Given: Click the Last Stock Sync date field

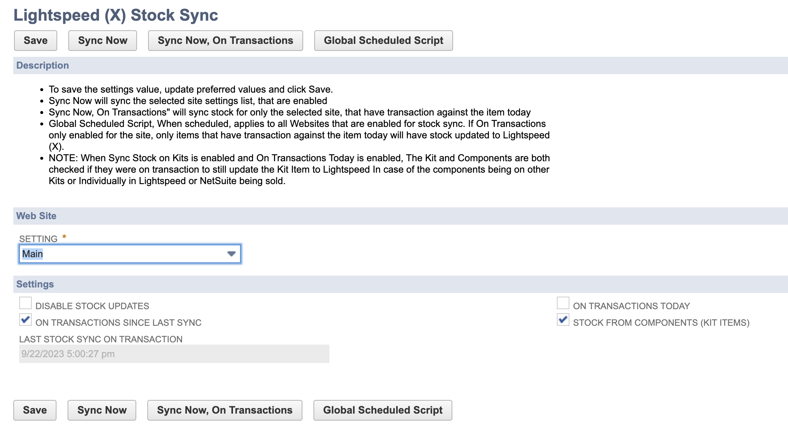Looking at the screenshot, I should 174,354.
